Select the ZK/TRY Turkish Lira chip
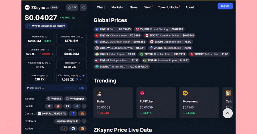 (209, 54)
